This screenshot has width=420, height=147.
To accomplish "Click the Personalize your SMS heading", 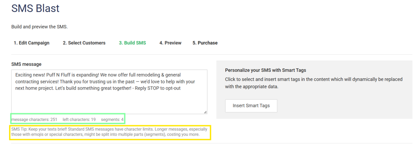I will click(266, 70).
